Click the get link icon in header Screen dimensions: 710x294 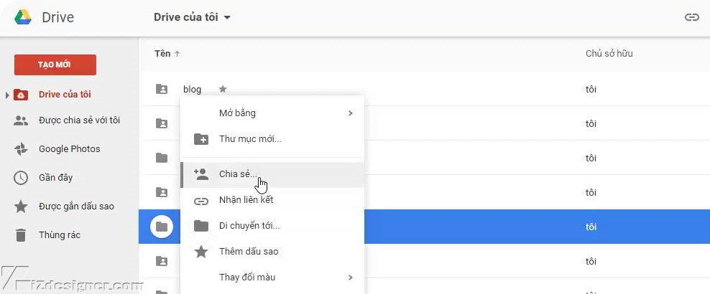(x=691, y=17)
